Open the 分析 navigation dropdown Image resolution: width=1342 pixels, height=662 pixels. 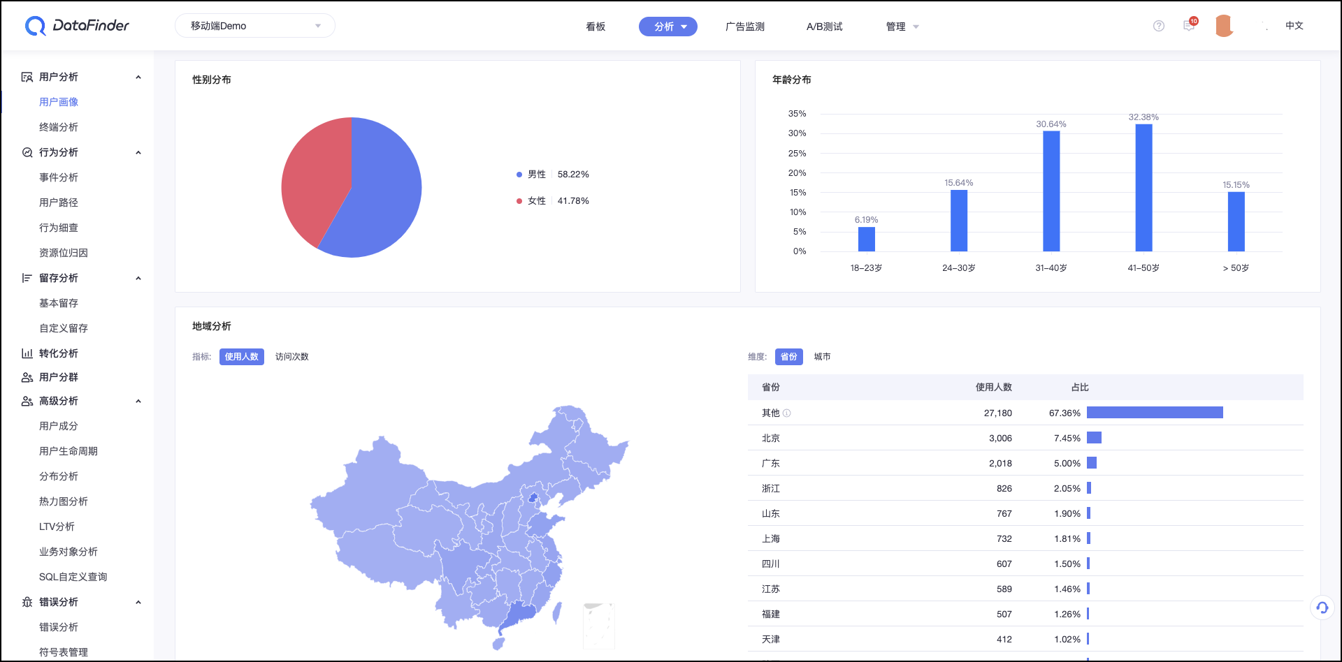(x=668, y=27)
